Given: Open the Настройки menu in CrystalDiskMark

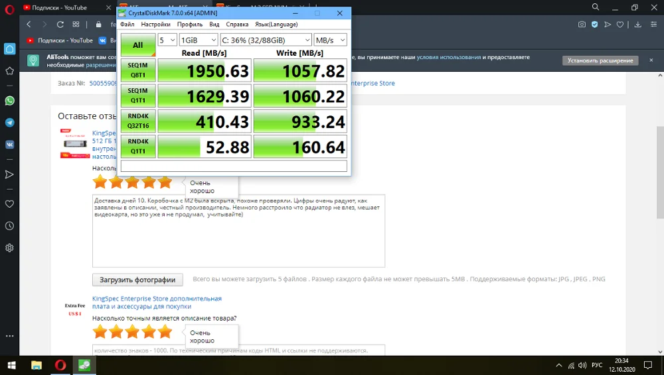Looking at the screenshot, I should coord(155,25).
